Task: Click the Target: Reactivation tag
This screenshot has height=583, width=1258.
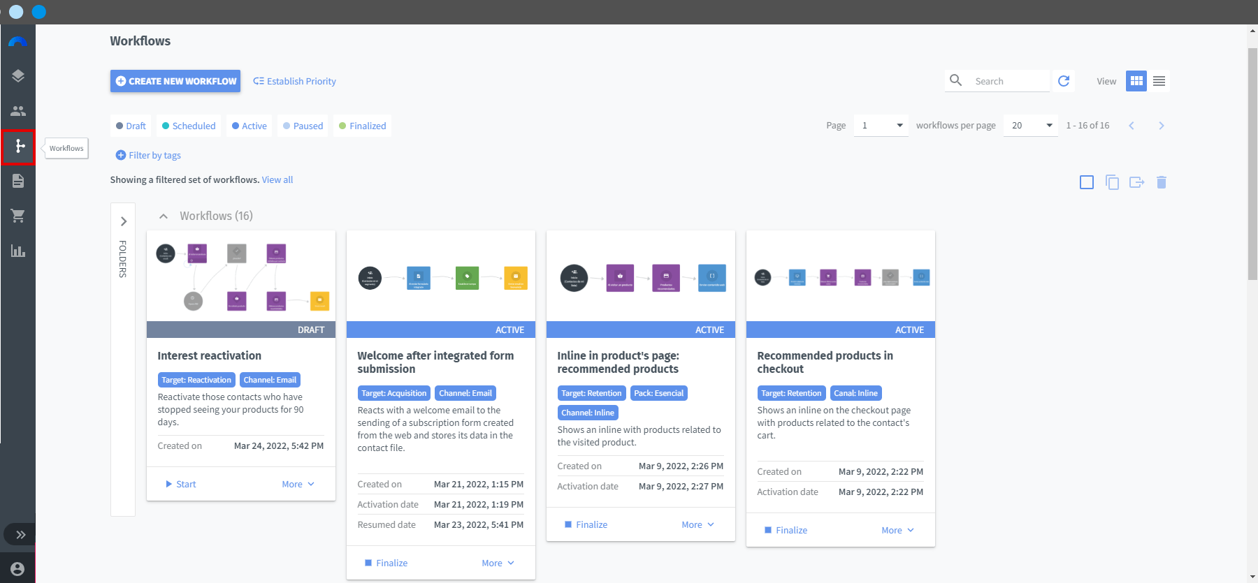Action: coord(196,380)
